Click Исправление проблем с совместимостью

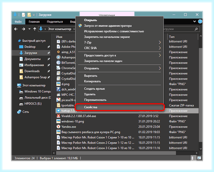pyautogui.click(x=114, y=31)
